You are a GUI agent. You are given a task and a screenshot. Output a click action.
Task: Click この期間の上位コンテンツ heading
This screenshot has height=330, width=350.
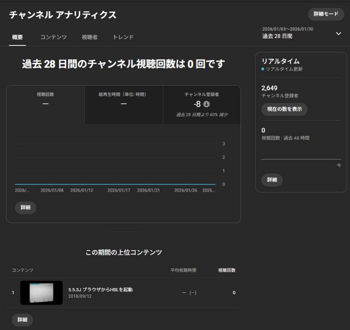tap(124, 252)
